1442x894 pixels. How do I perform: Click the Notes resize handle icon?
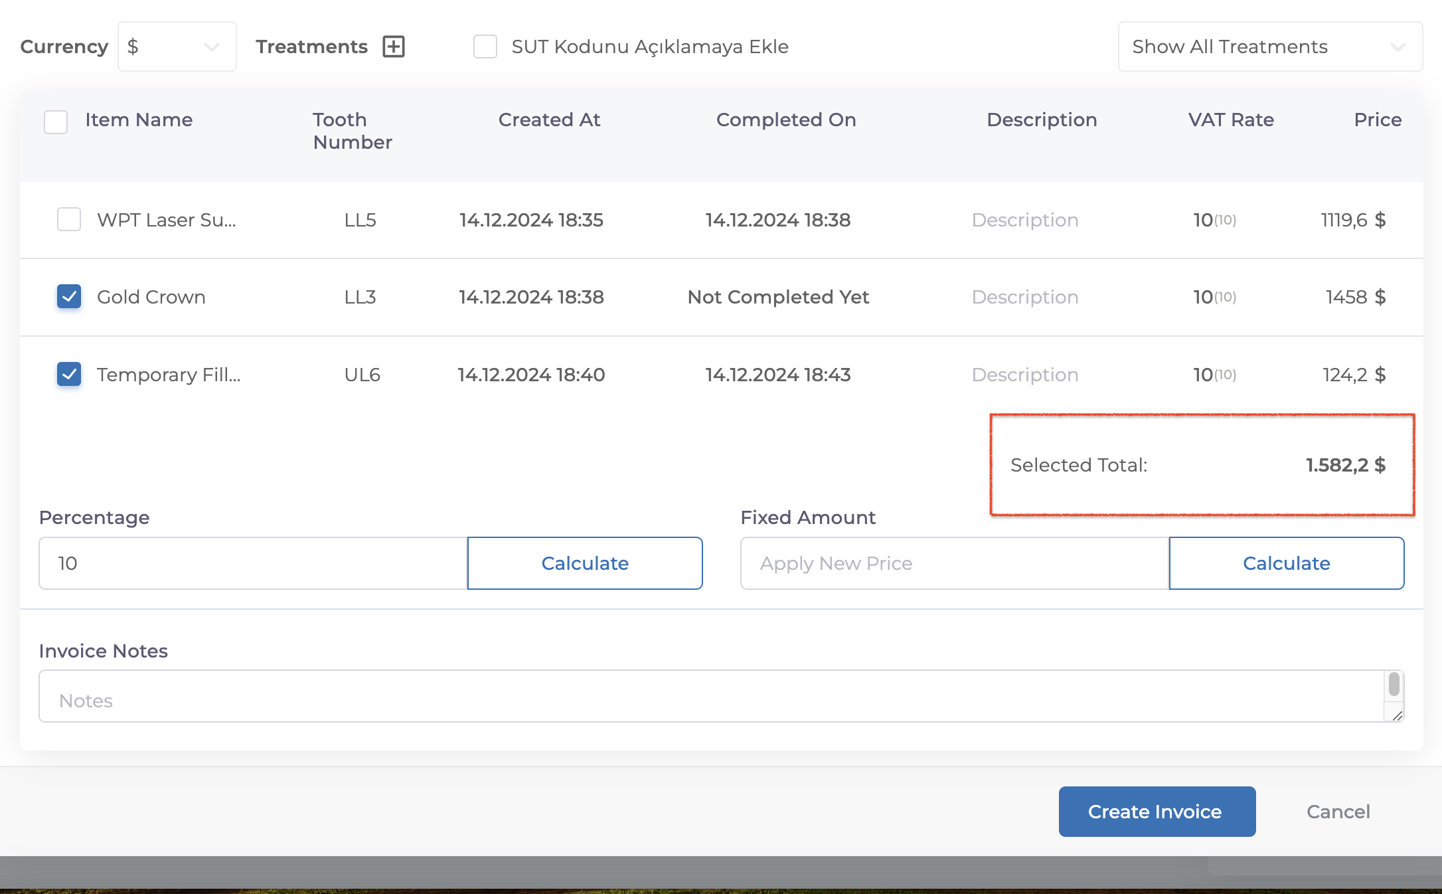[1397, 715]
